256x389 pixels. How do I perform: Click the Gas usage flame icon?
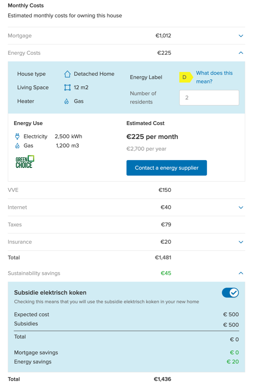pyautogui.click(x=17, y=146)
